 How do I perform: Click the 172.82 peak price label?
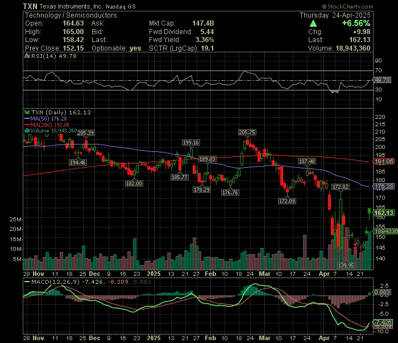341,187
